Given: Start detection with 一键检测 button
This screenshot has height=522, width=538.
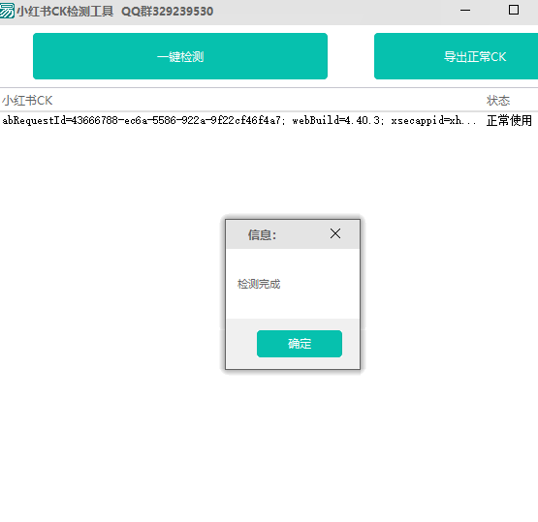Looking at the screenshot, I should tap(180, 56).
